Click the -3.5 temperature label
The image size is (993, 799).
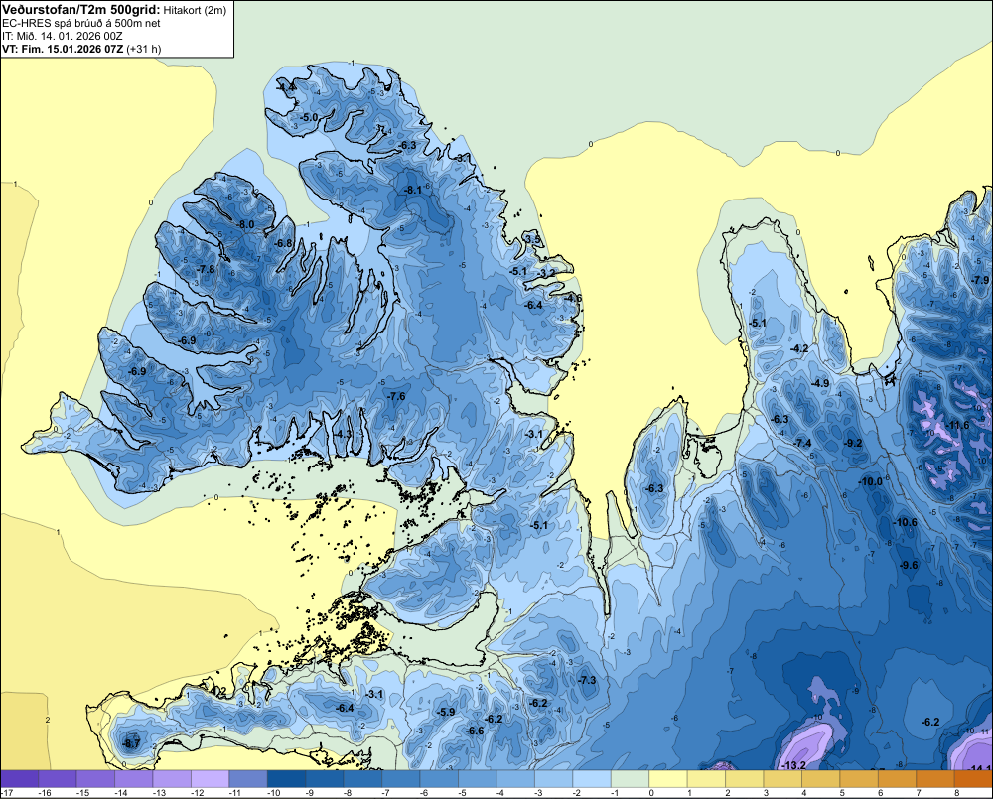tap(533, 239)
